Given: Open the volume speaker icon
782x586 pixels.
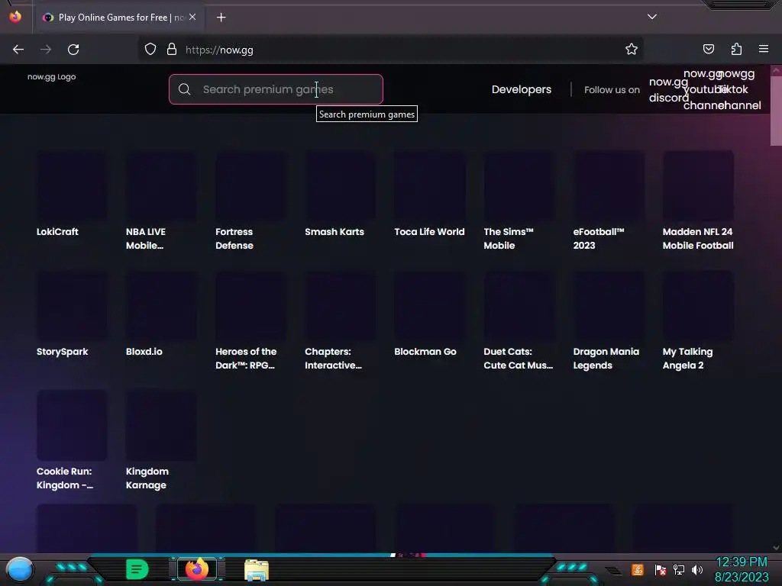Looking at the screenshot, I should [x=697, y=569].
